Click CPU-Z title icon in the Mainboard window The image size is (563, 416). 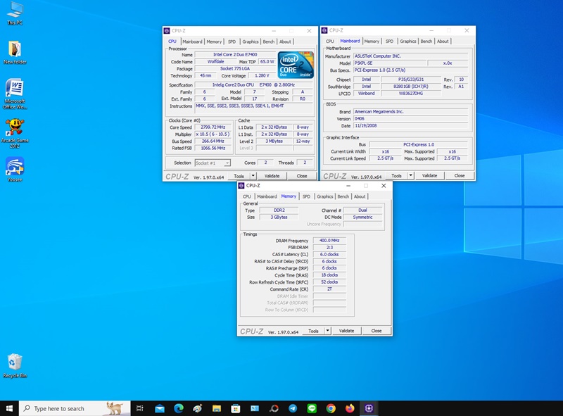(x=324, y=30)
